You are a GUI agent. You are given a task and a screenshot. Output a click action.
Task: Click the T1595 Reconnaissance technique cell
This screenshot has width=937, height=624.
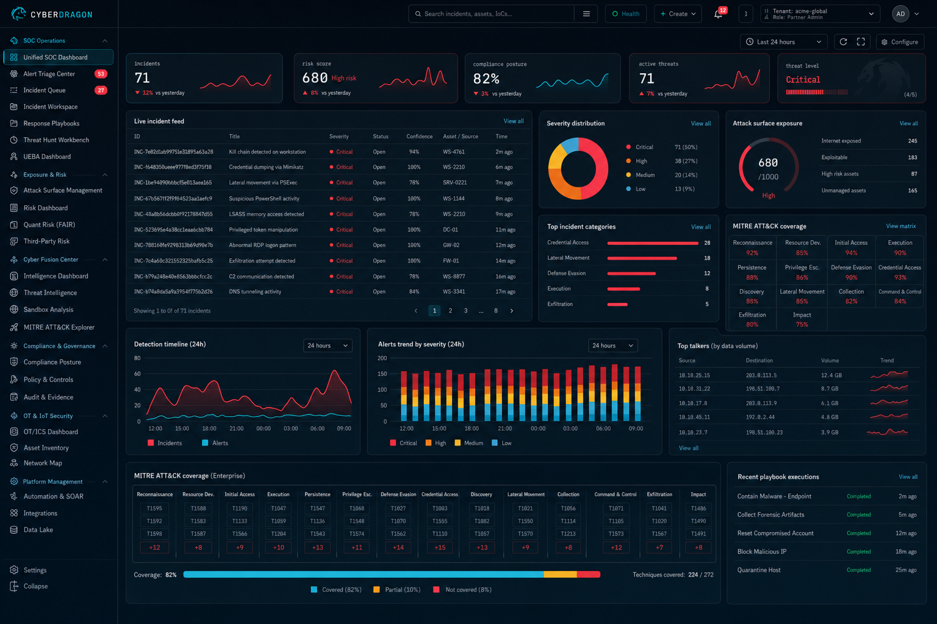pos(154,508)
